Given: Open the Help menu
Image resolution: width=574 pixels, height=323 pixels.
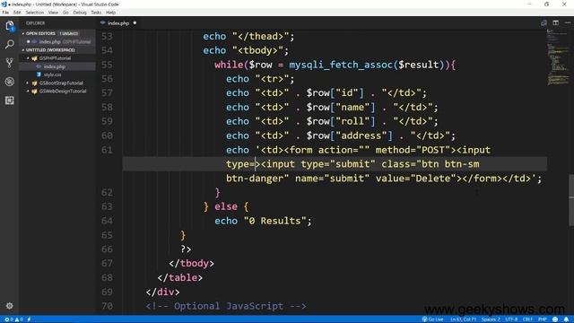Looking at the screenshot, I should tap(110, 13).
